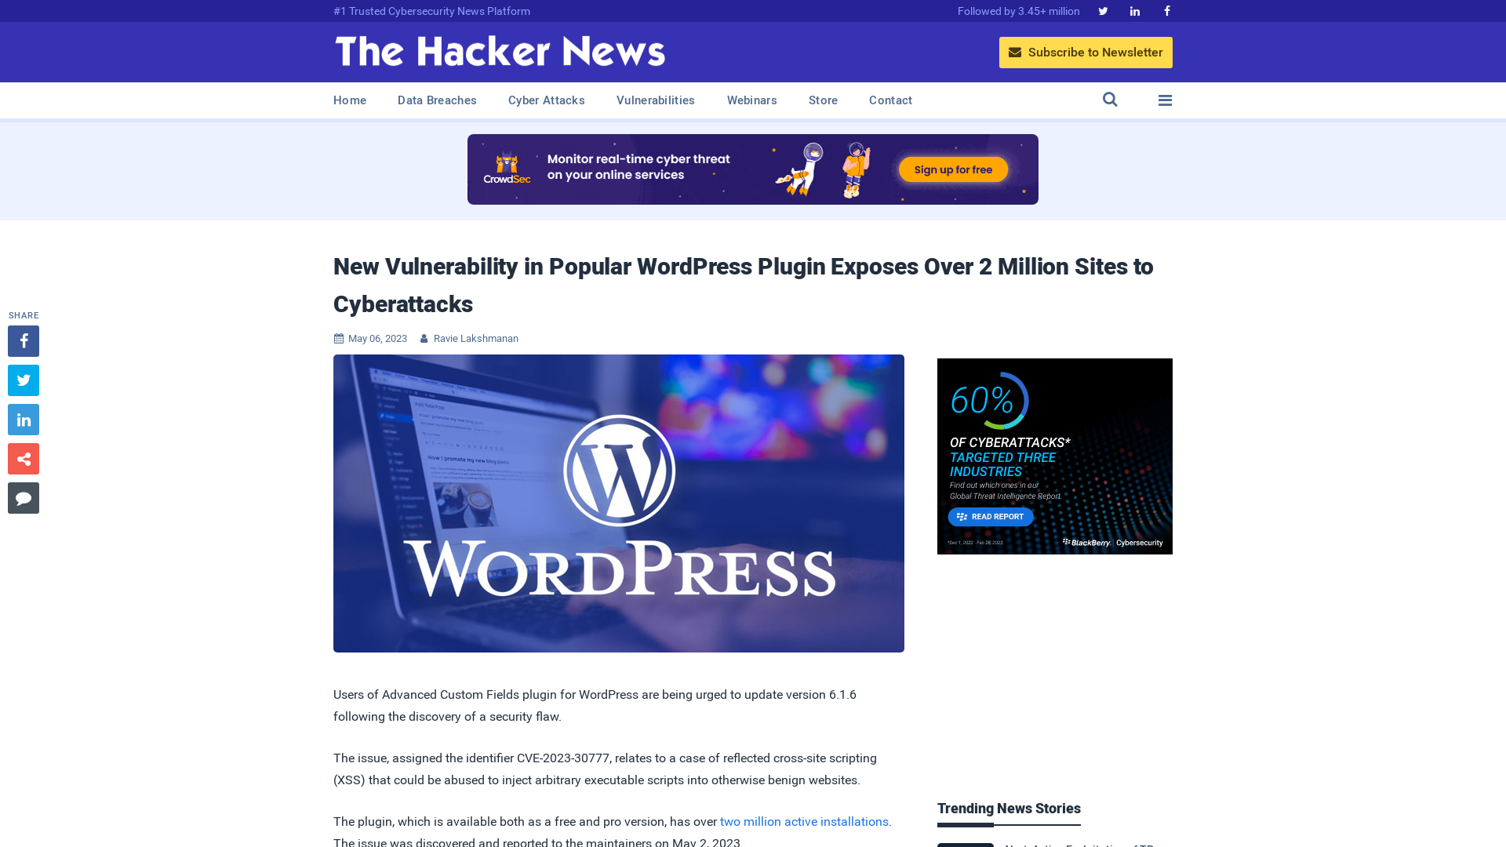Expand the Cyber Attacks navigation dropdown

(546, 100)
